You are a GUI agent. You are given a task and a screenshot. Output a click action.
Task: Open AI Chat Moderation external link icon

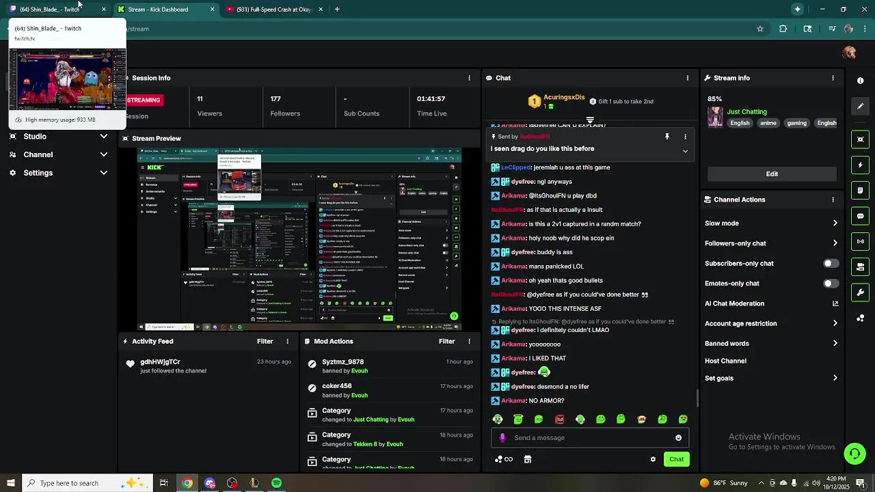point(835,303)
